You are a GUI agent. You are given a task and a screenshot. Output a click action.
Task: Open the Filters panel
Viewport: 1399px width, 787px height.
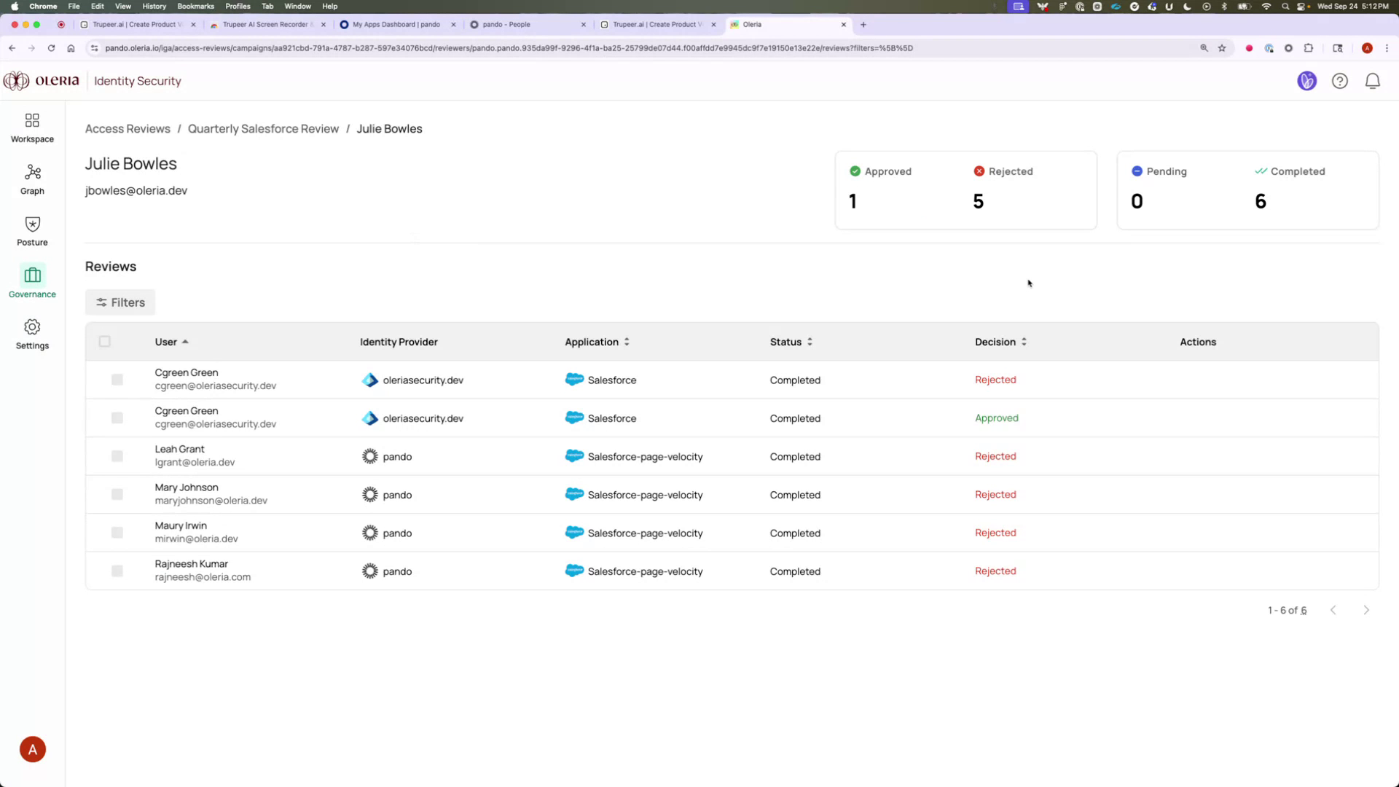coord(119,302)
